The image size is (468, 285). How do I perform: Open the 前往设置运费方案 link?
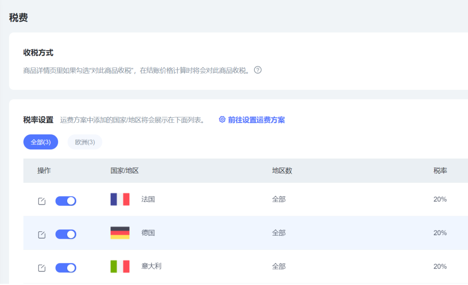pyautogui.click(x=256, y=120)
